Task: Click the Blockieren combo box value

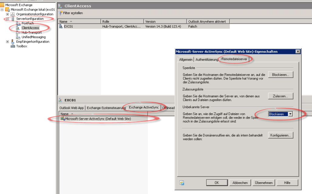Action: [278, 114]
